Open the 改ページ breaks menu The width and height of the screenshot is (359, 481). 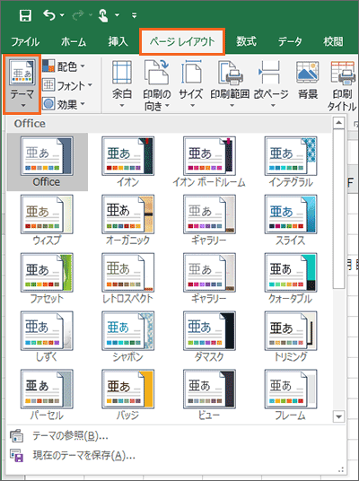point(271,84)
